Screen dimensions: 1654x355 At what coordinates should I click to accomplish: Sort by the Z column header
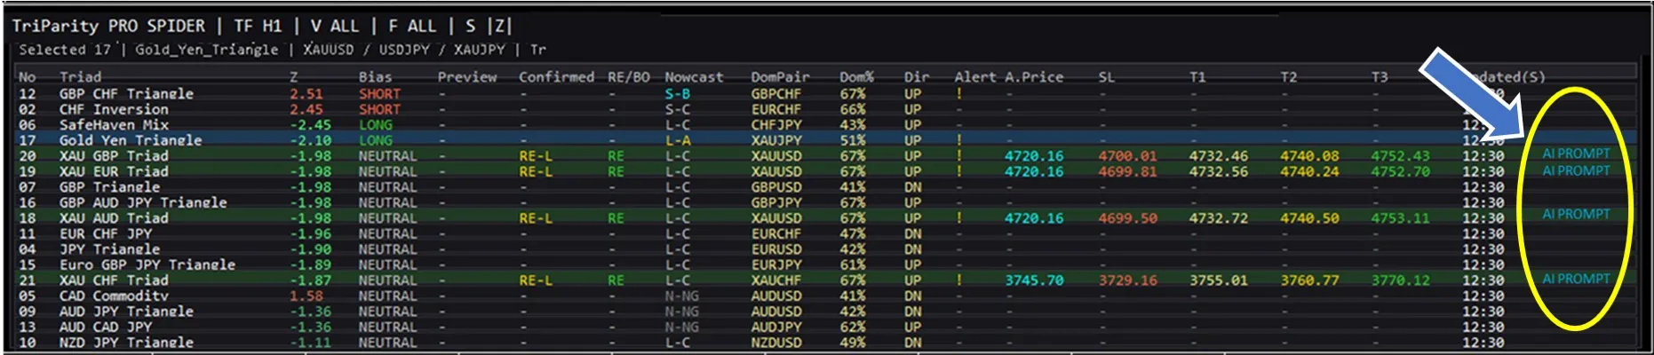pos(294,77)
